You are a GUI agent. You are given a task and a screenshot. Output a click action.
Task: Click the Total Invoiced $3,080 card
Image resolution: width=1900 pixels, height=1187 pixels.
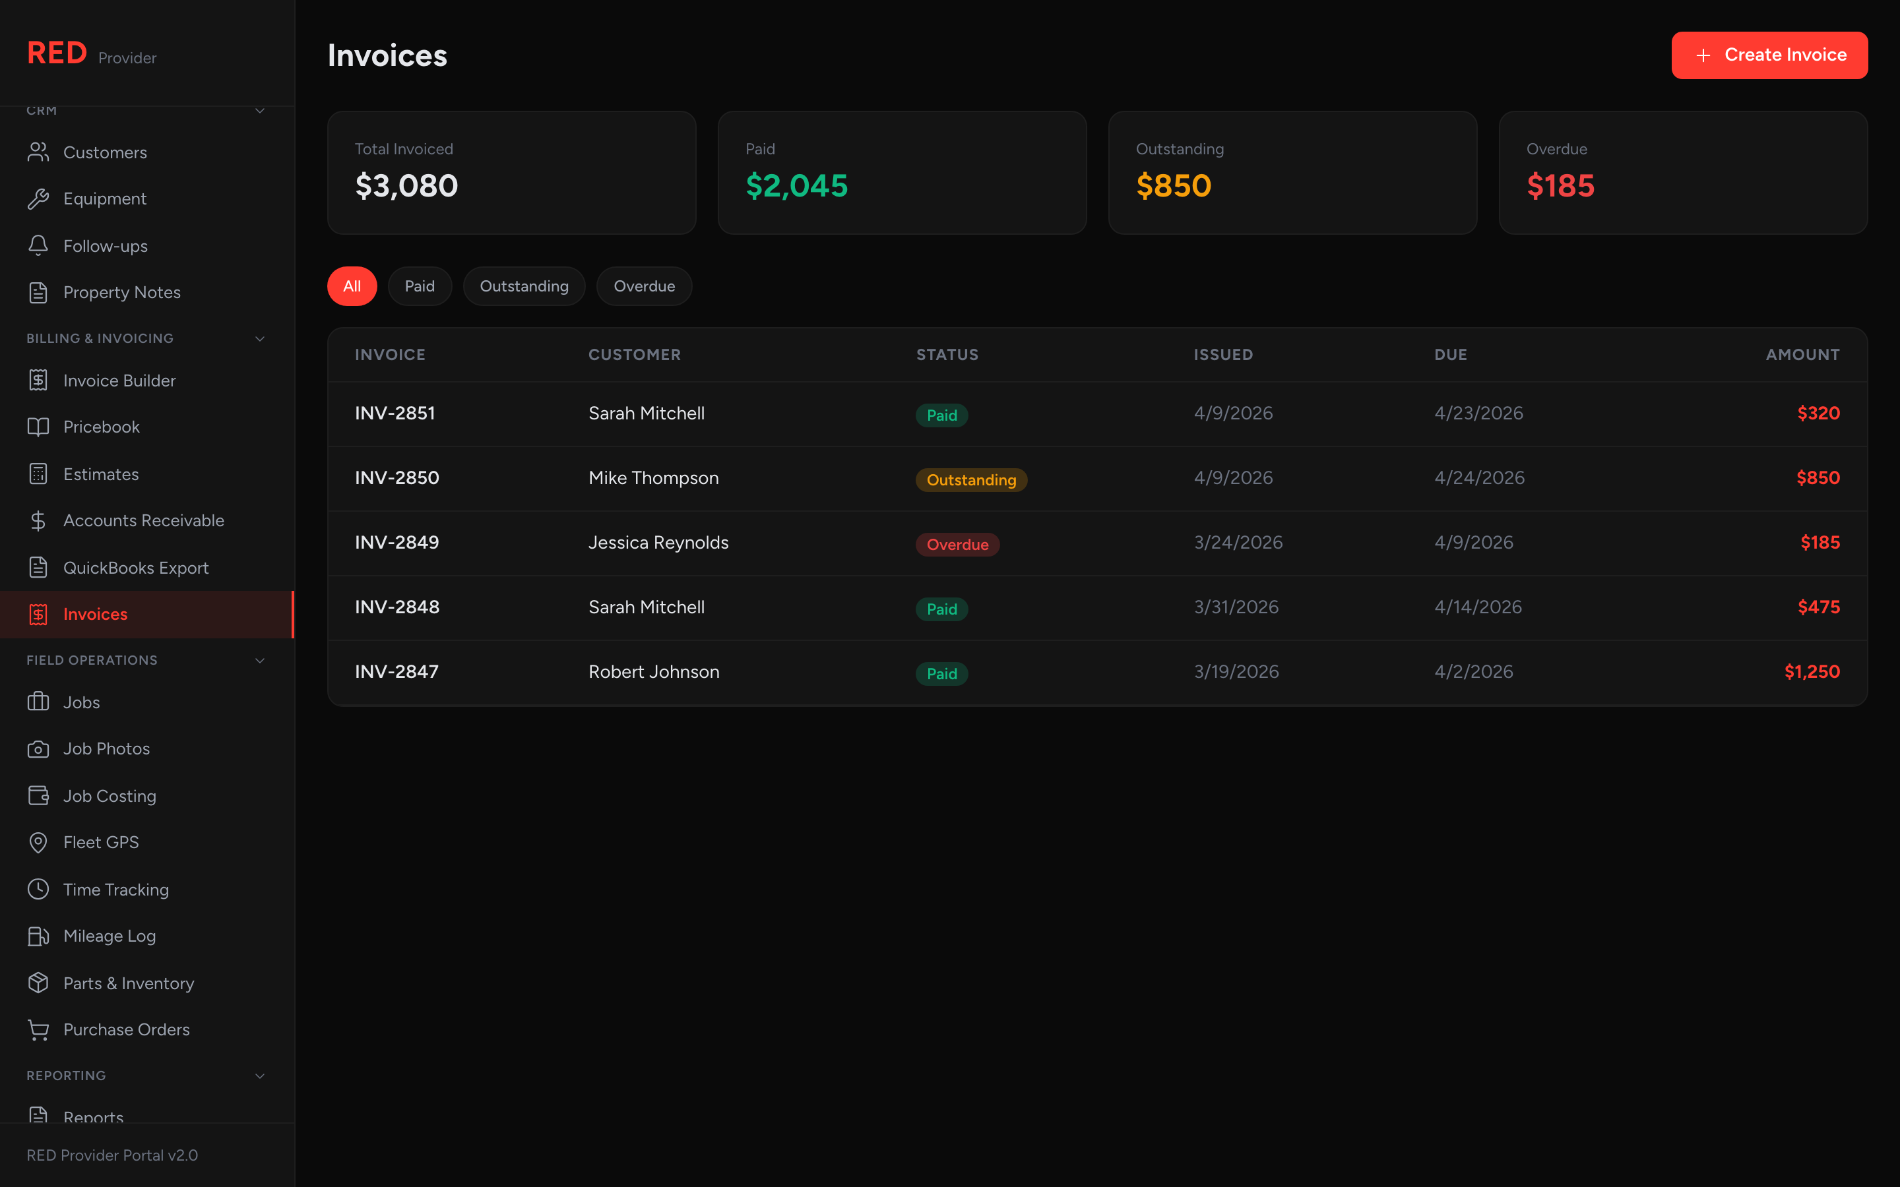(511, 173)
